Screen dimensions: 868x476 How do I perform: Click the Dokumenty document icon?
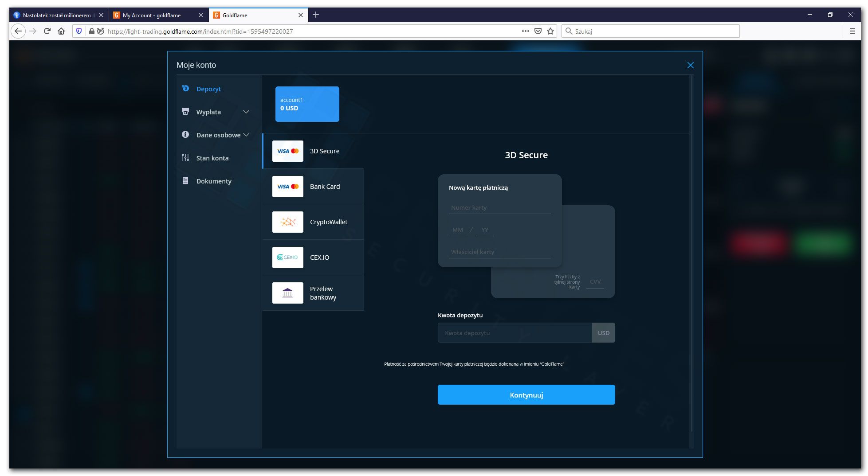185,181
